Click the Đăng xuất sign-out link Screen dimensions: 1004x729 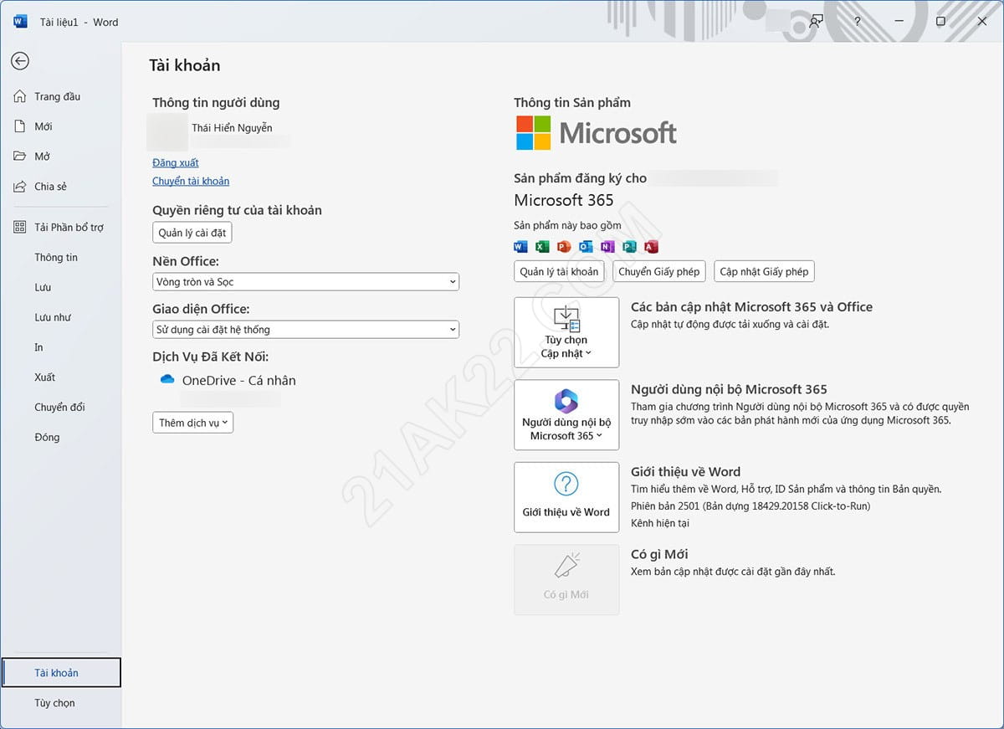pos(176,162)
